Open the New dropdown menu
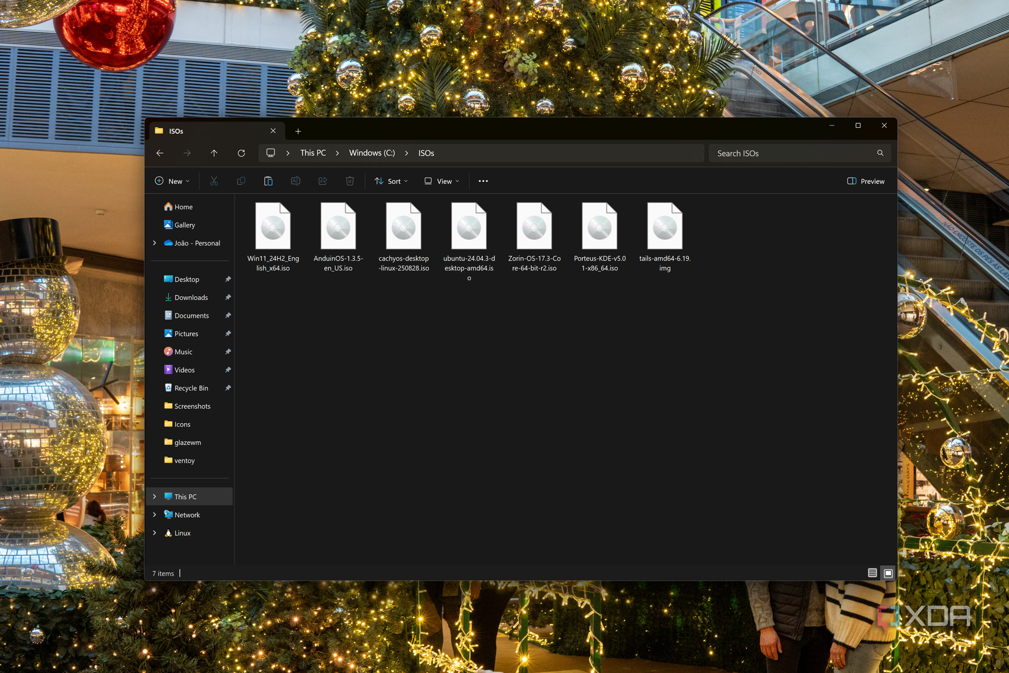This screenshot has height=673, width=1009. pyautogui.click(x=172, y=181)
